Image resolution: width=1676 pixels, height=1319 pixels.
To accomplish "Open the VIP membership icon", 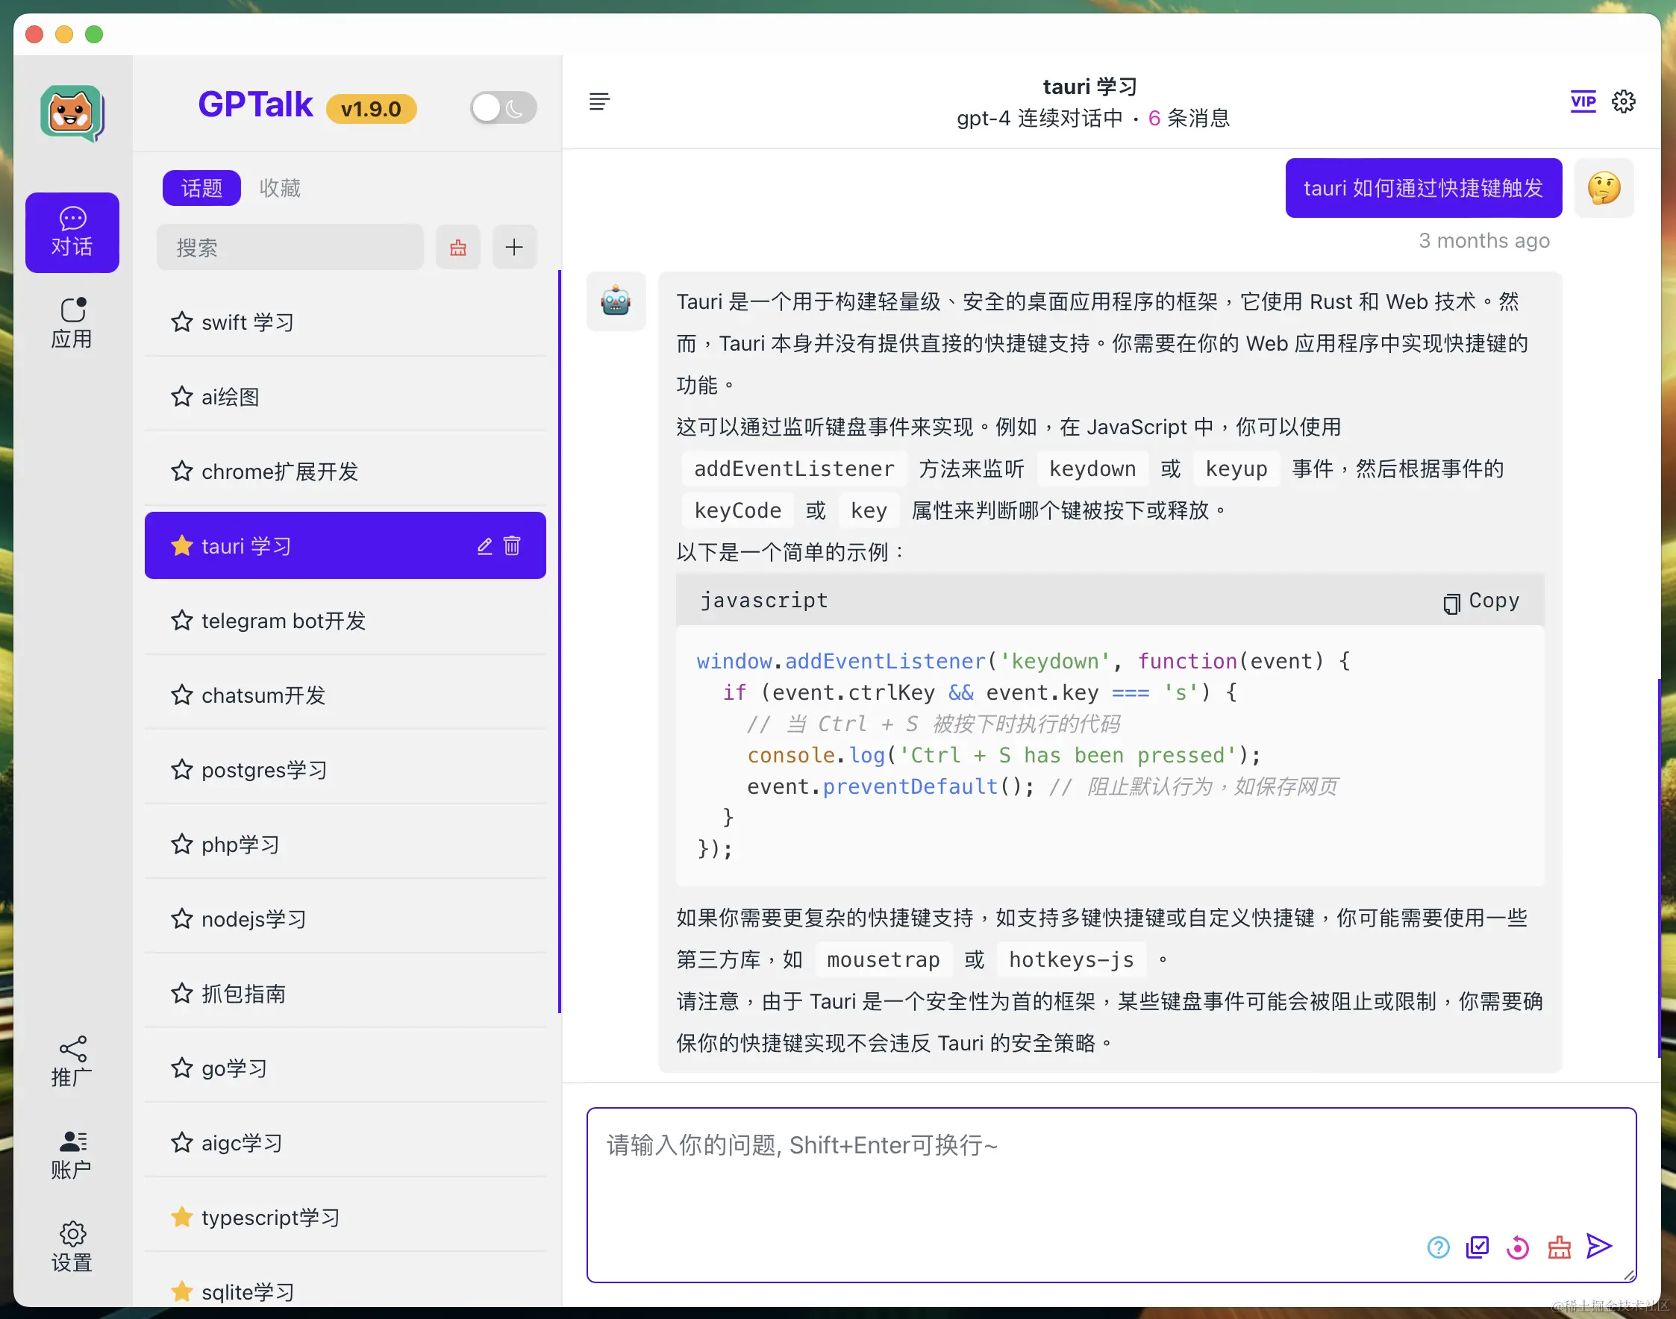I will tap(1583, 101).
